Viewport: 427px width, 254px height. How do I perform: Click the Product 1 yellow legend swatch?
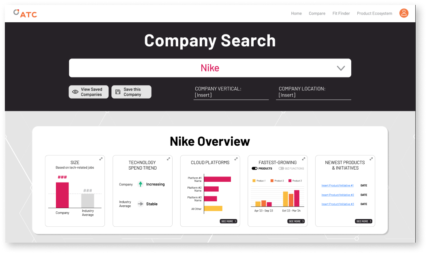pyautogui.click(x=254, y=181)
